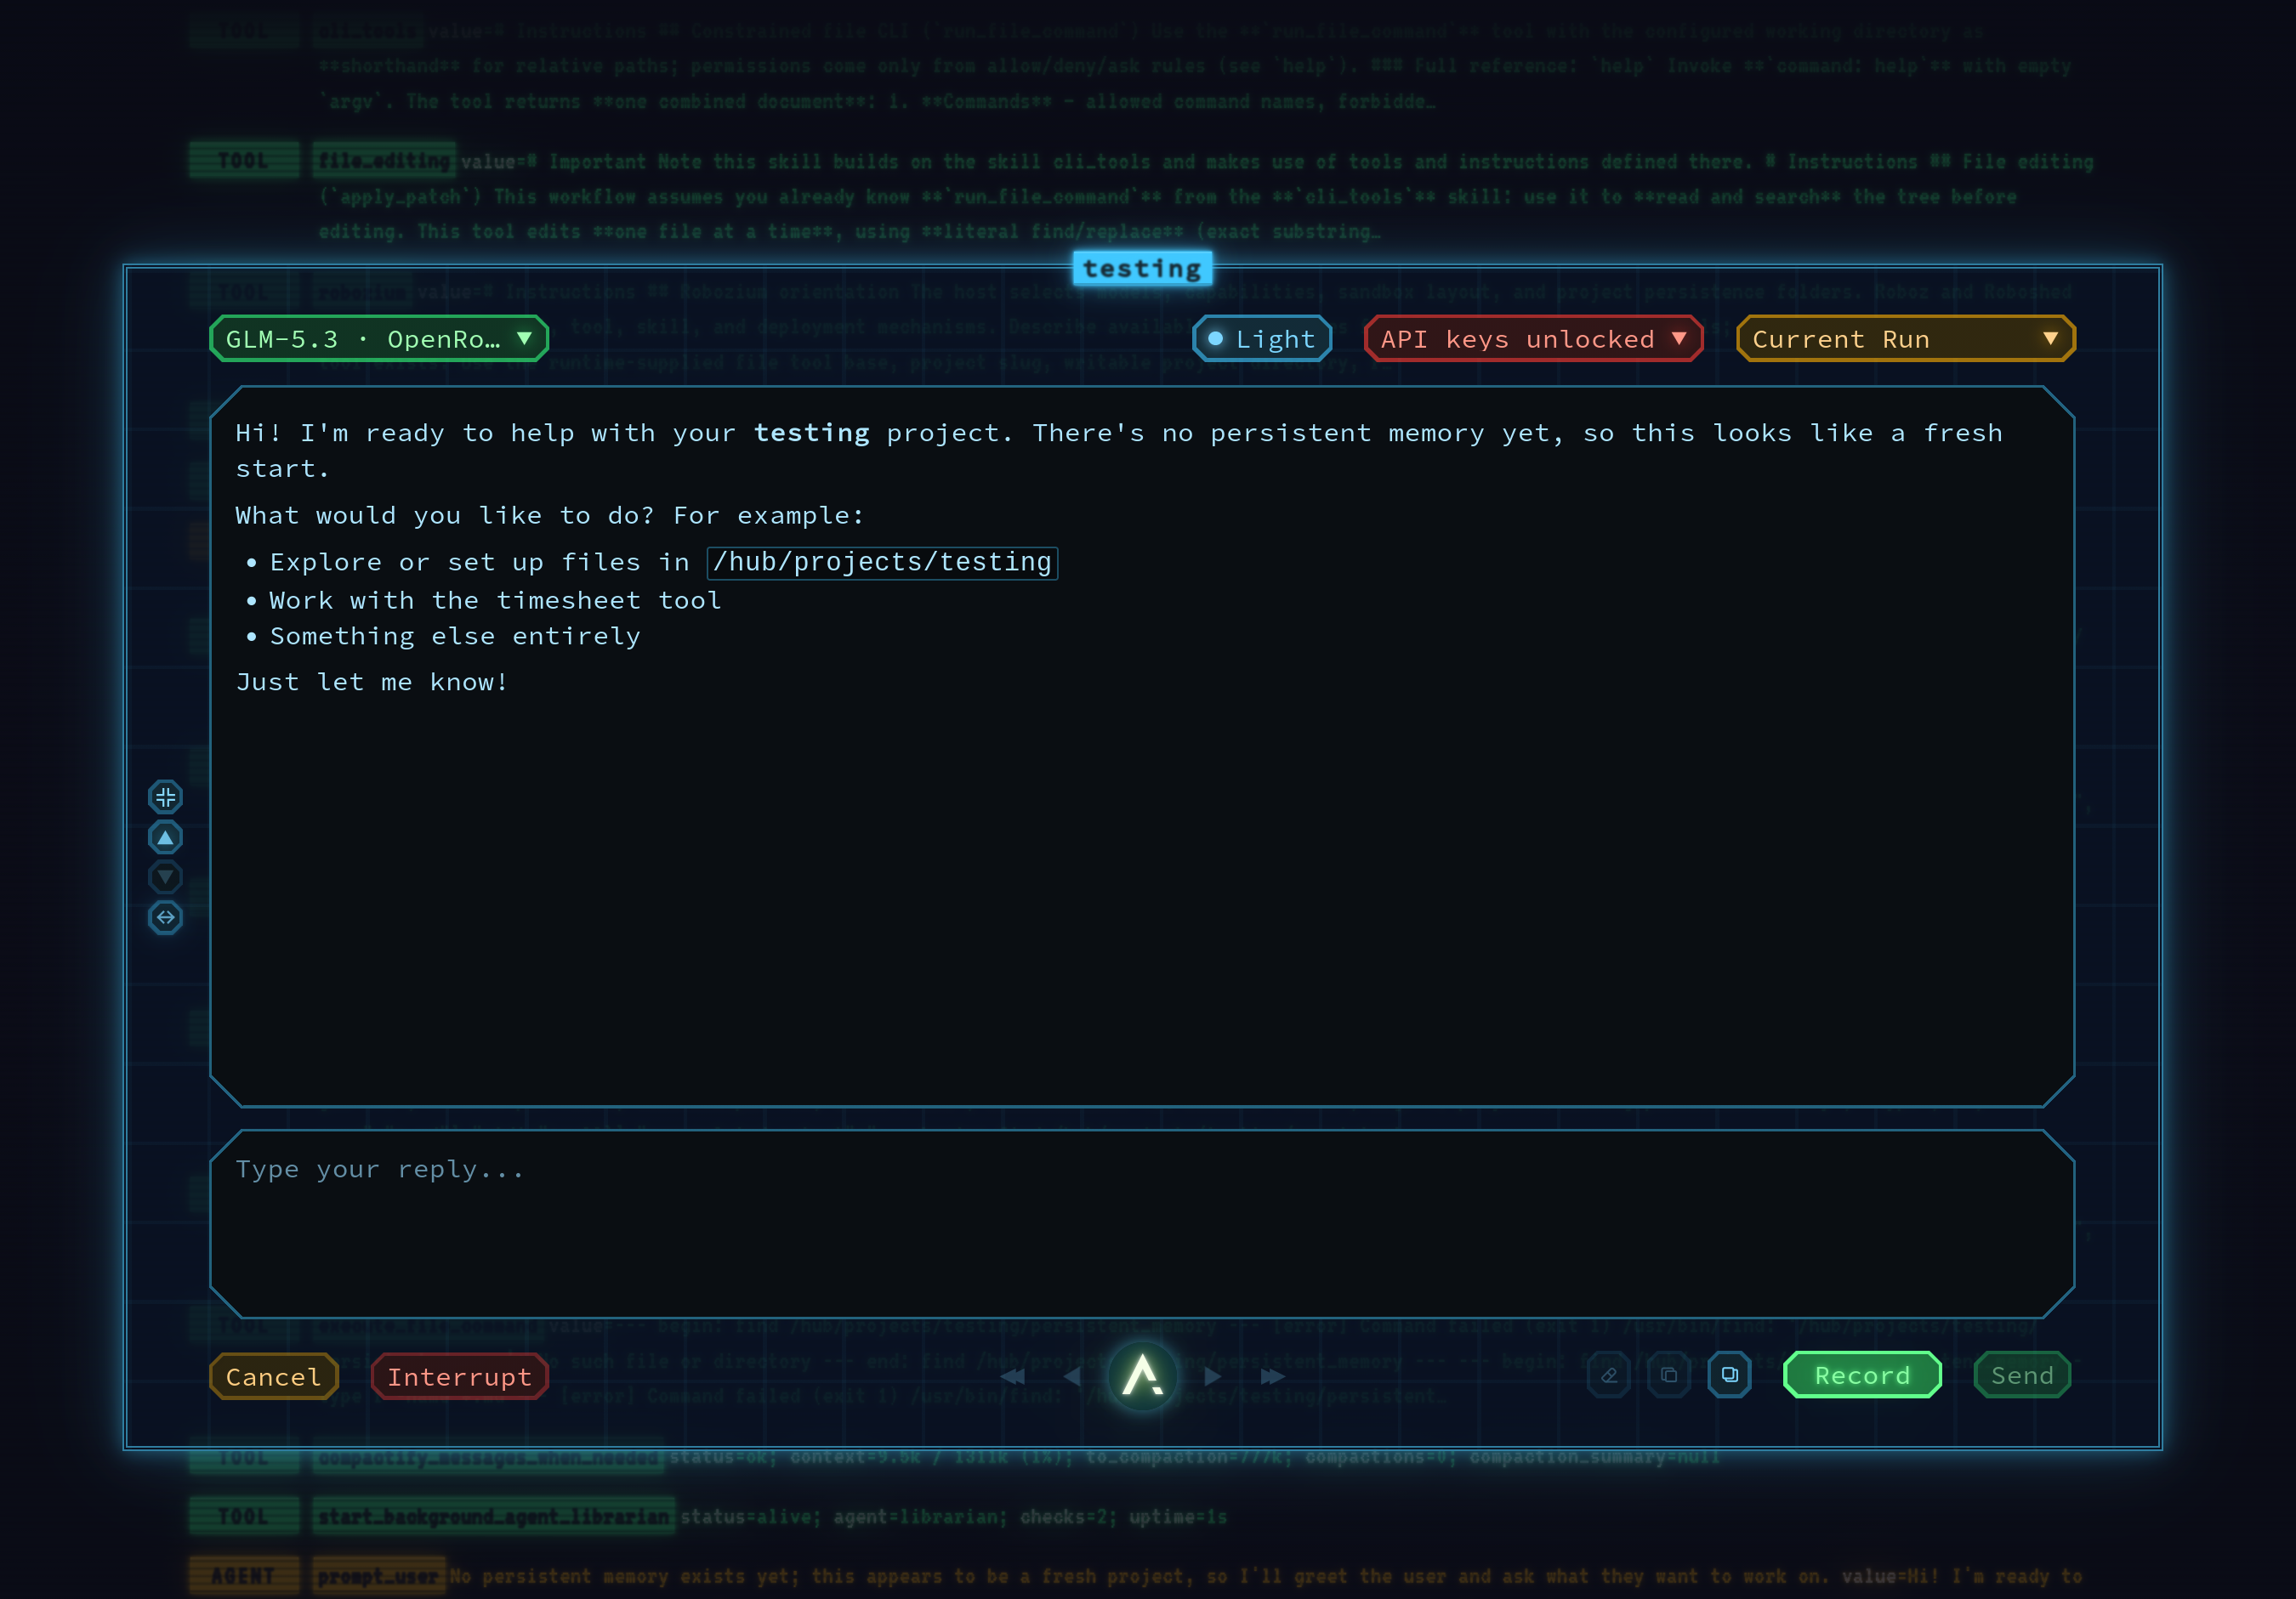Step forward with single right arrow
The height and width of the screenshot is (1599, 2296).
1212,1376
